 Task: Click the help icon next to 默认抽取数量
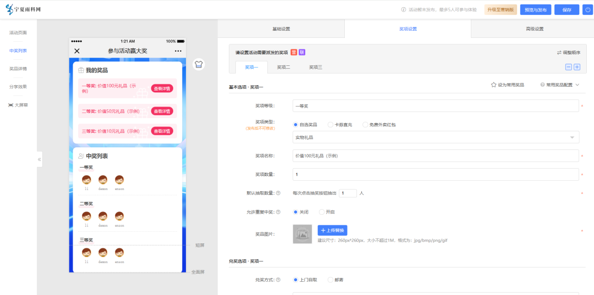tap(278, 193)
